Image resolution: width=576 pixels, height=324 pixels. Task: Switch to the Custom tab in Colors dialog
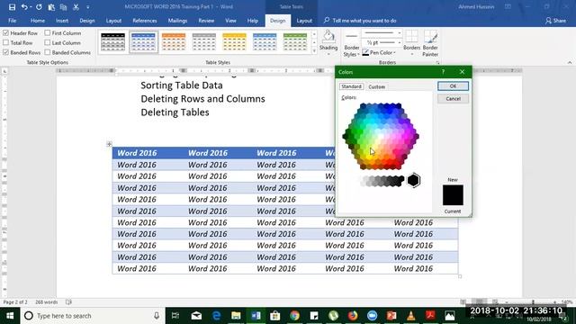(x=376, y=86)
